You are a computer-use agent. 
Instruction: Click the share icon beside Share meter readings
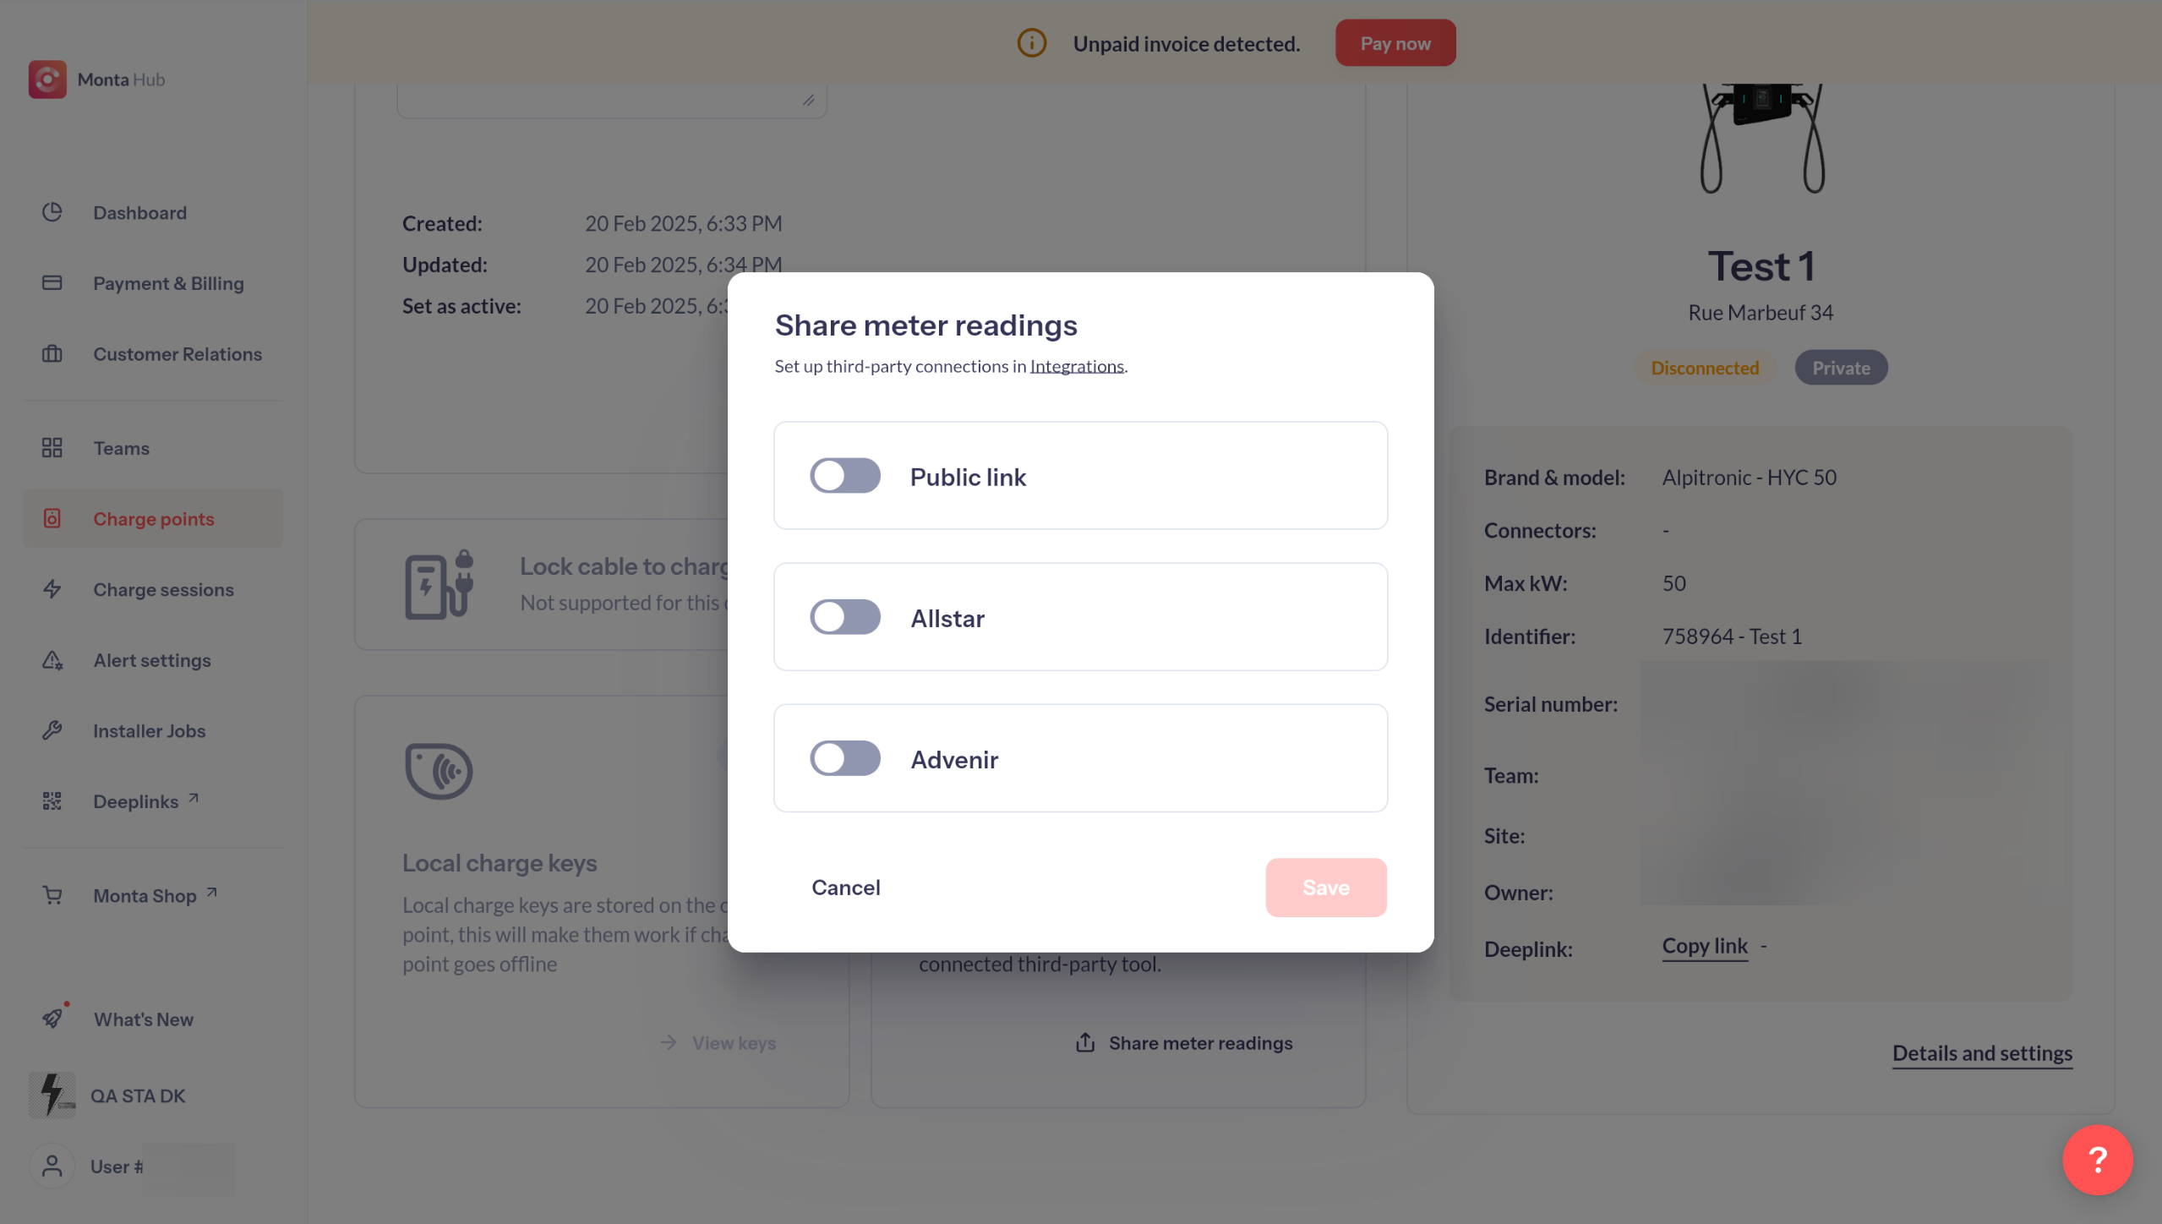(1086, 1042)
